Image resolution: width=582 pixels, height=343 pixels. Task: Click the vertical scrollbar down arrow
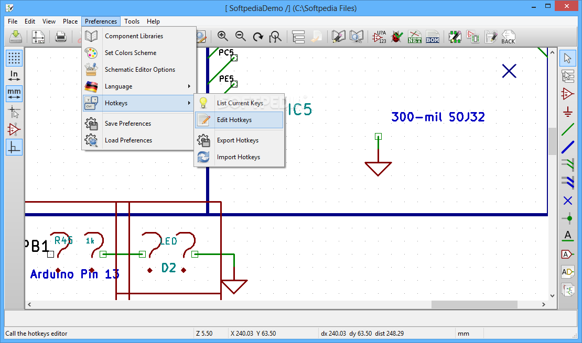552,295
